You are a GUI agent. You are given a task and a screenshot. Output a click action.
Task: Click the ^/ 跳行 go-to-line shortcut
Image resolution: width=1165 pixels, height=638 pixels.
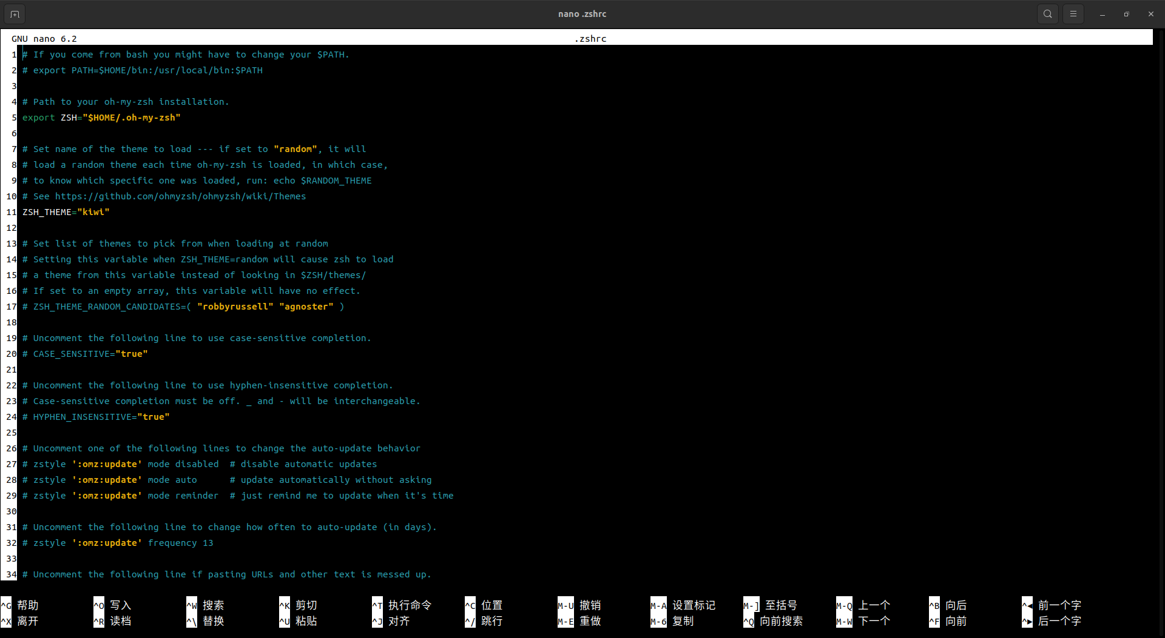pos(484,621)
